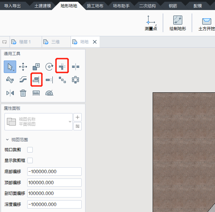
Task: Select the 地形场地 ribbon tab
Action: 69,6
